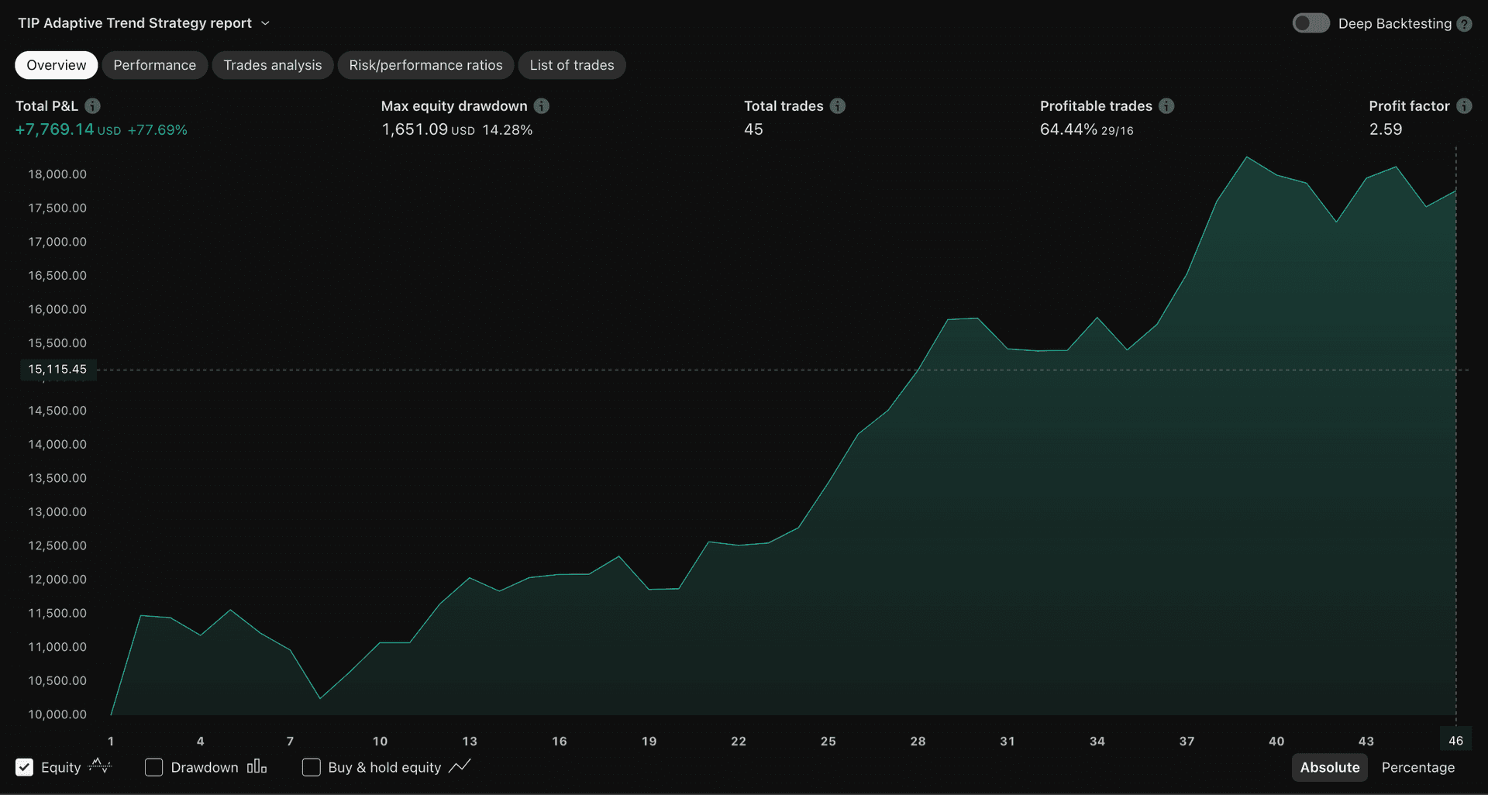Click the bar chart icon beside Drawdown
The width and height of the screenshot is (1488, 795).
pyautogui.click(x=256, y=767)
